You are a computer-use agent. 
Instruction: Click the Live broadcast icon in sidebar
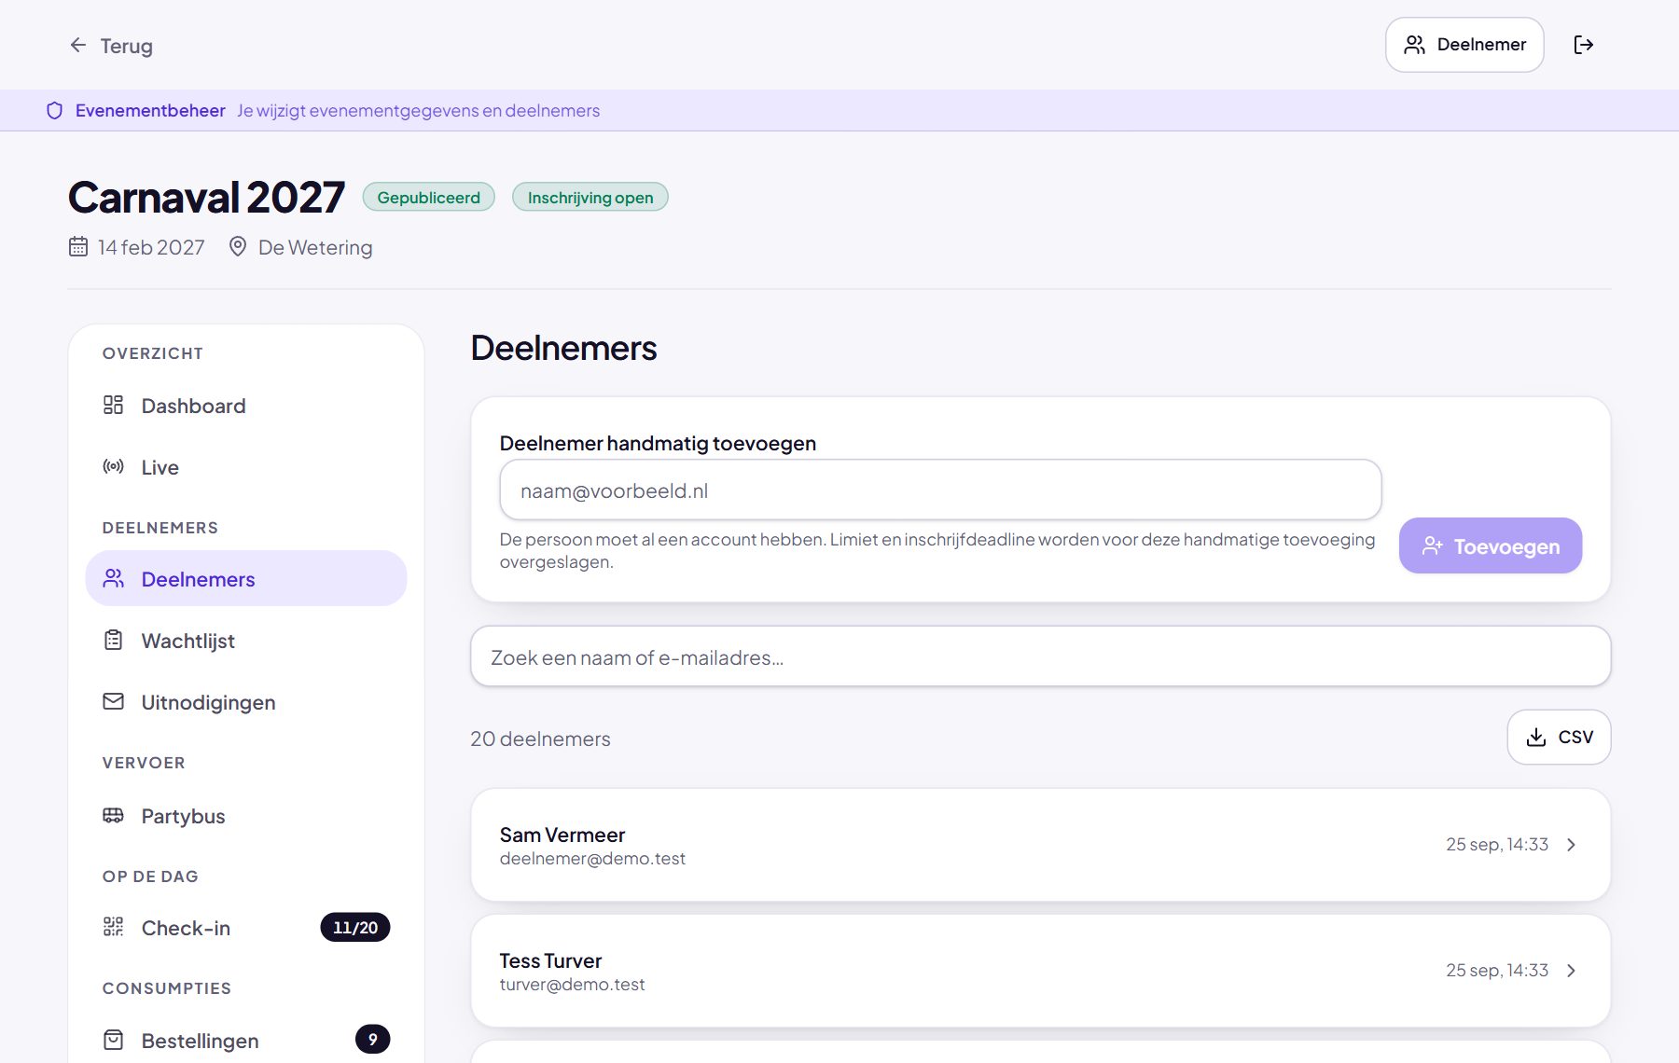click(113, 466)
